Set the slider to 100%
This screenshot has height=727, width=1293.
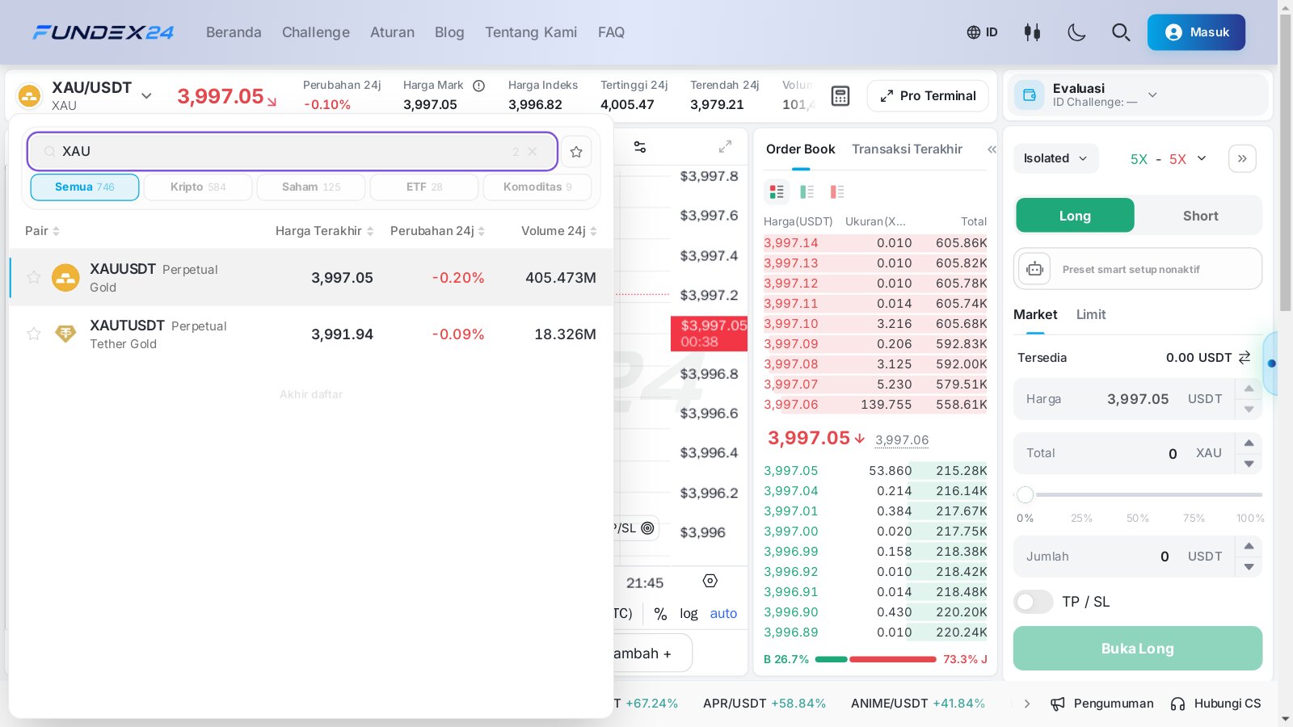point(1249,518)
